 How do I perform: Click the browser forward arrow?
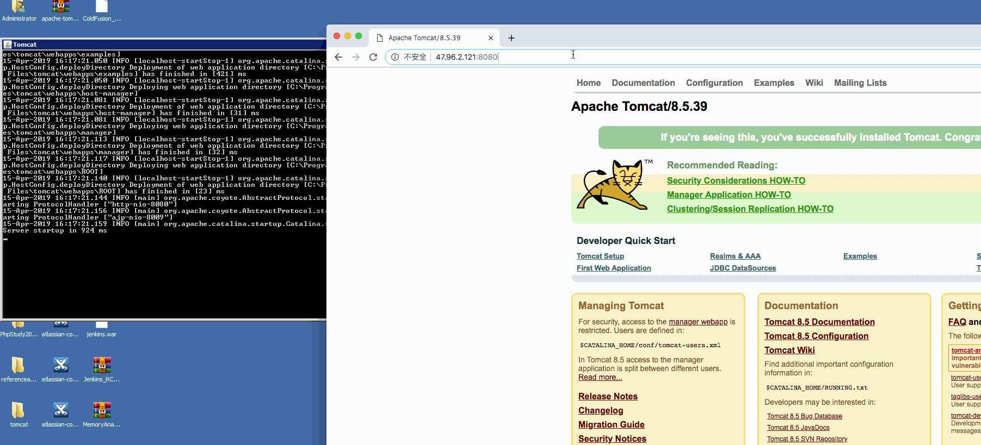pos(356,57)
